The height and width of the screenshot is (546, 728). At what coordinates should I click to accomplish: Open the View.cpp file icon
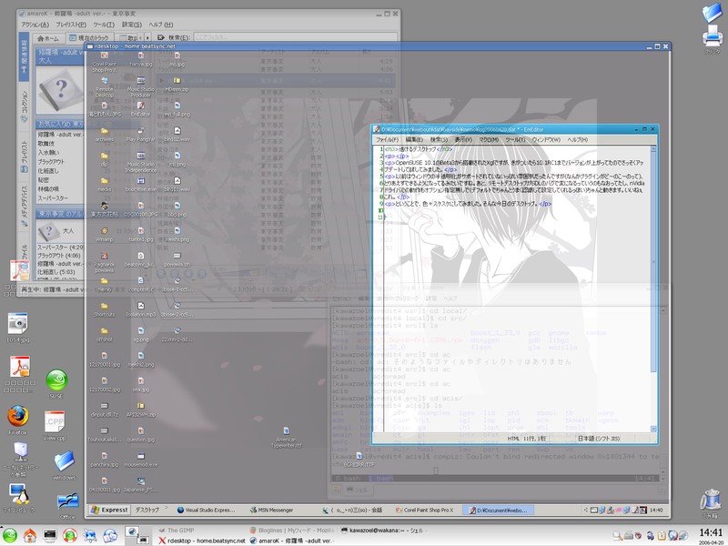click(x=56, y=423)
